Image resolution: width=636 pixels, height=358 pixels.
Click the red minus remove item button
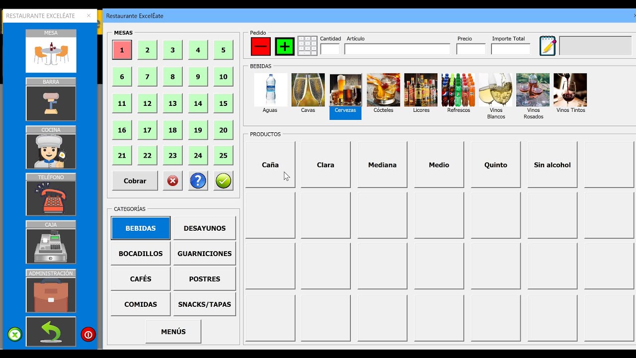(x=260, y=47)
